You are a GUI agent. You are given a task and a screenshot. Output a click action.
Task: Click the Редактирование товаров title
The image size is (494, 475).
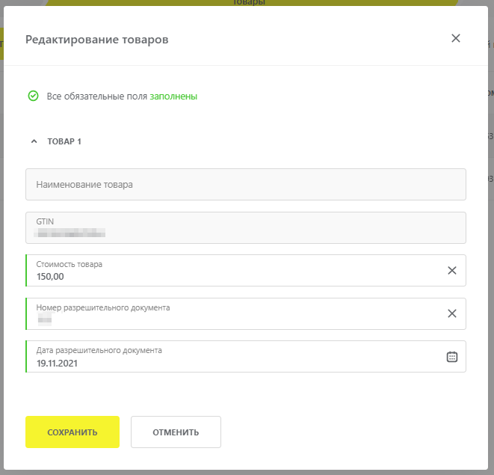[96, 40]
